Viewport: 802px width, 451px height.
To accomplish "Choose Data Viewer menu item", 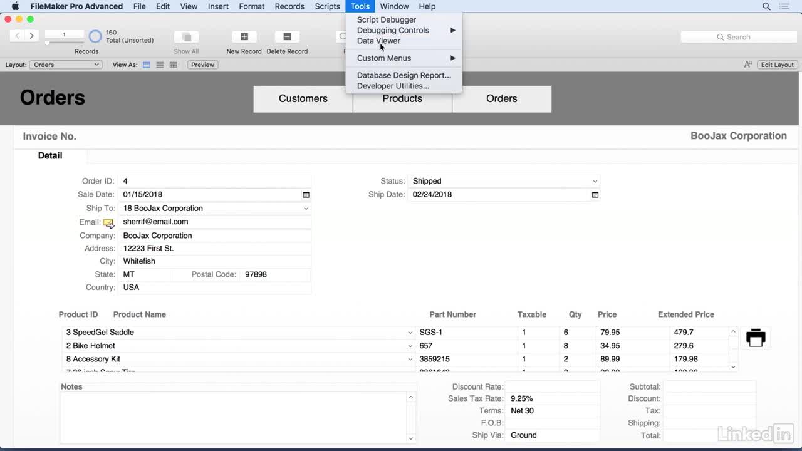I will point(404,41).
